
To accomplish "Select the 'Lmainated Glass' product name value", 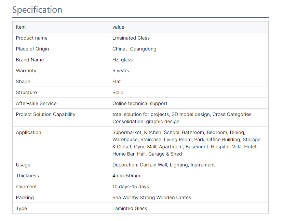I will 131,38.
